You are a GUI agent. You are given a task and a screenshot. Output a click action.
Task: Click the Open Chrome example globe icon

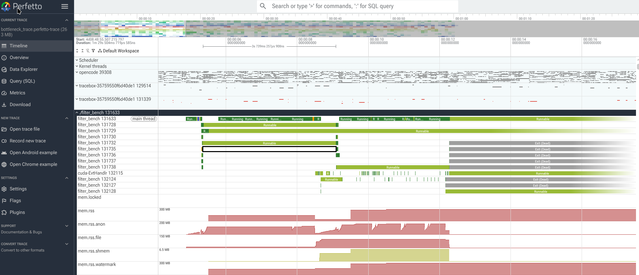click(4, 164)
